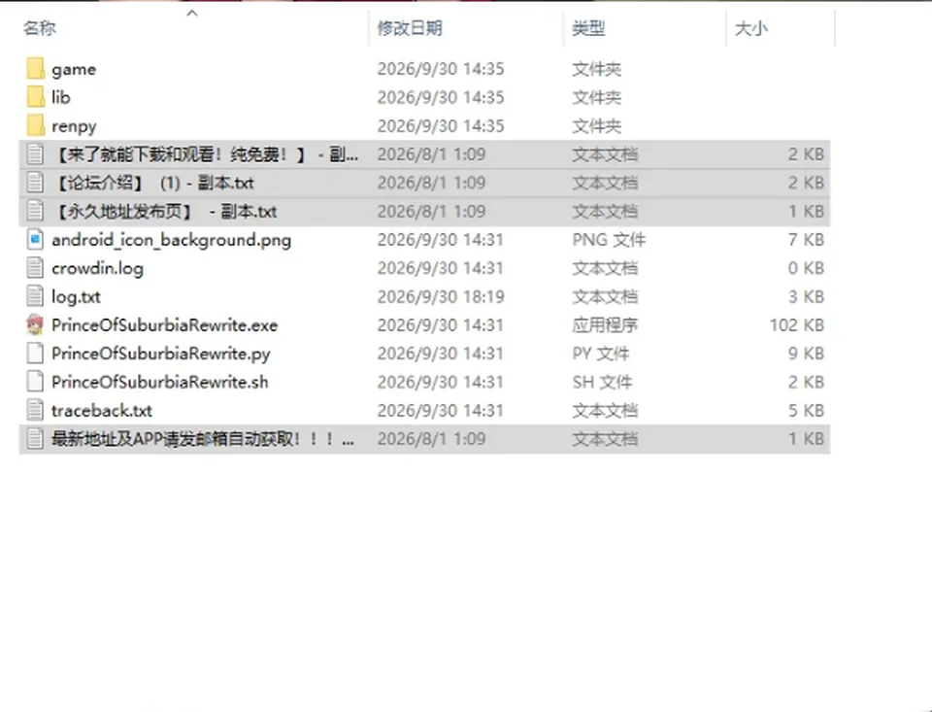932x712 pixels.
Task: Click the PNG 文件 type of android_icon_background.png
Action: (609, 240)
